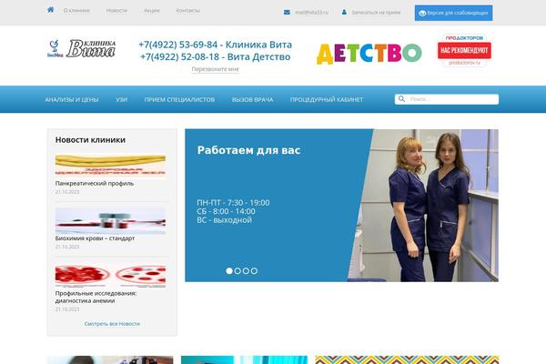546x364 pixels.
Task: Open УЗИ navigation tab
Action: pos(122,99)
